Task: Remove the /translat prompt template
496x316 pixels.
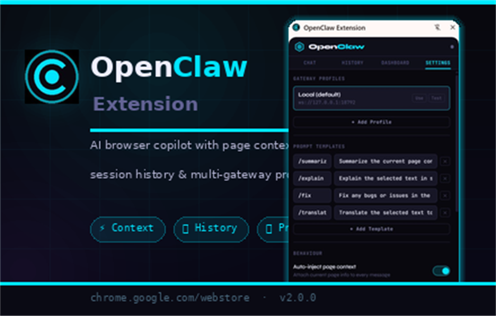Action: pyautogui.click(x=445, y=213)
